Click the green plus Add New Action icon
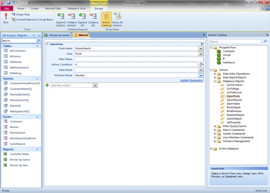Image resolution: width=270 pixels, height=193 pixels. (x=47, y=85)
